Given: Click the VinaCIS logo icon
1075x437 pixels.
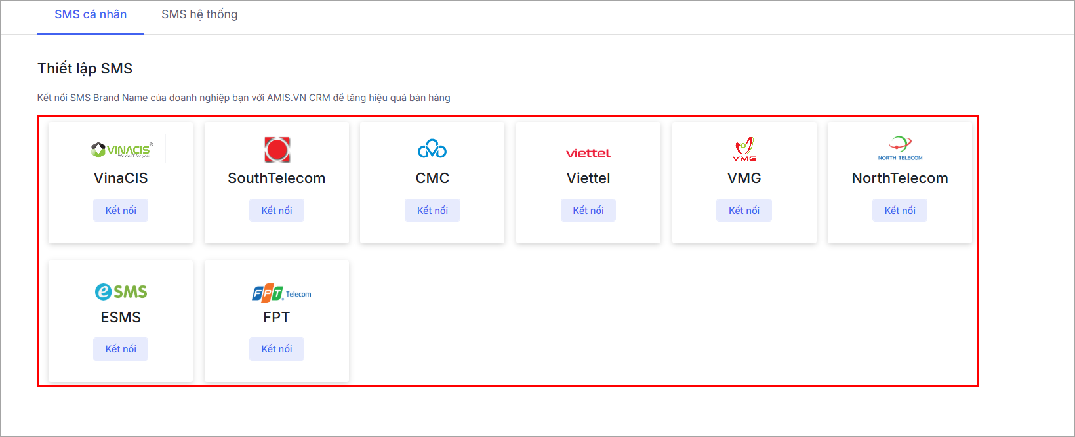Looking at the screenshot, I should pos(121,150).
